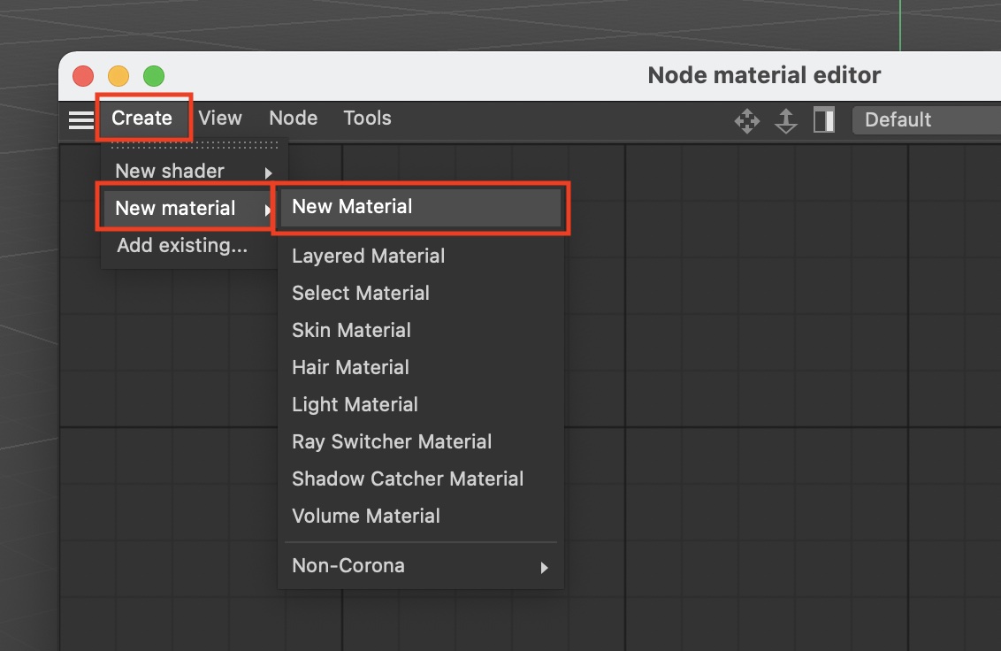Click the tear-off dotted line in Create menu
This screenshot has height=651, width=1001.
coord(195,145)
